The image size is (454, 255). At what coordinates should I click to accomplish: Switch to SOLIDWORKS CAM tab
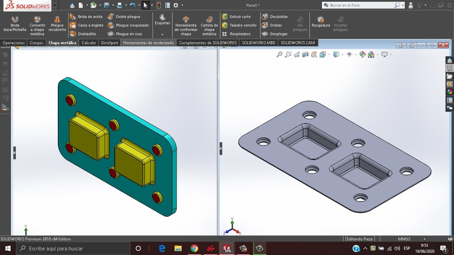(298, 43)
